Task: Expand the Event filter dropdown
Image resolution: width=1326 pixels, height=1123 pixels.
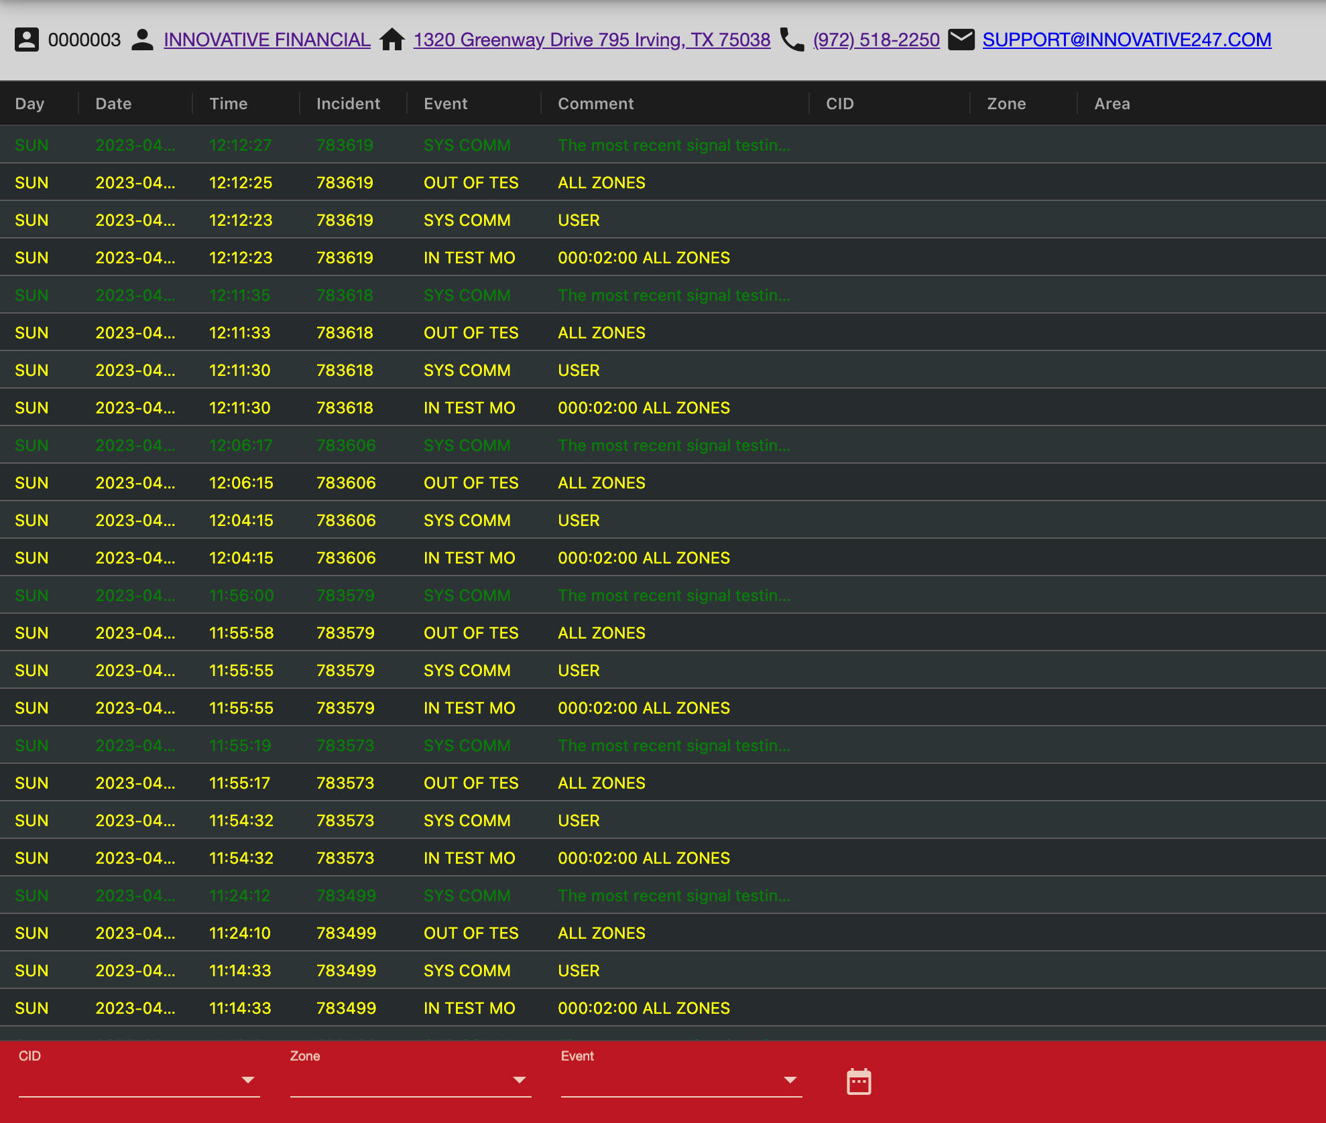Action: 682,1079
